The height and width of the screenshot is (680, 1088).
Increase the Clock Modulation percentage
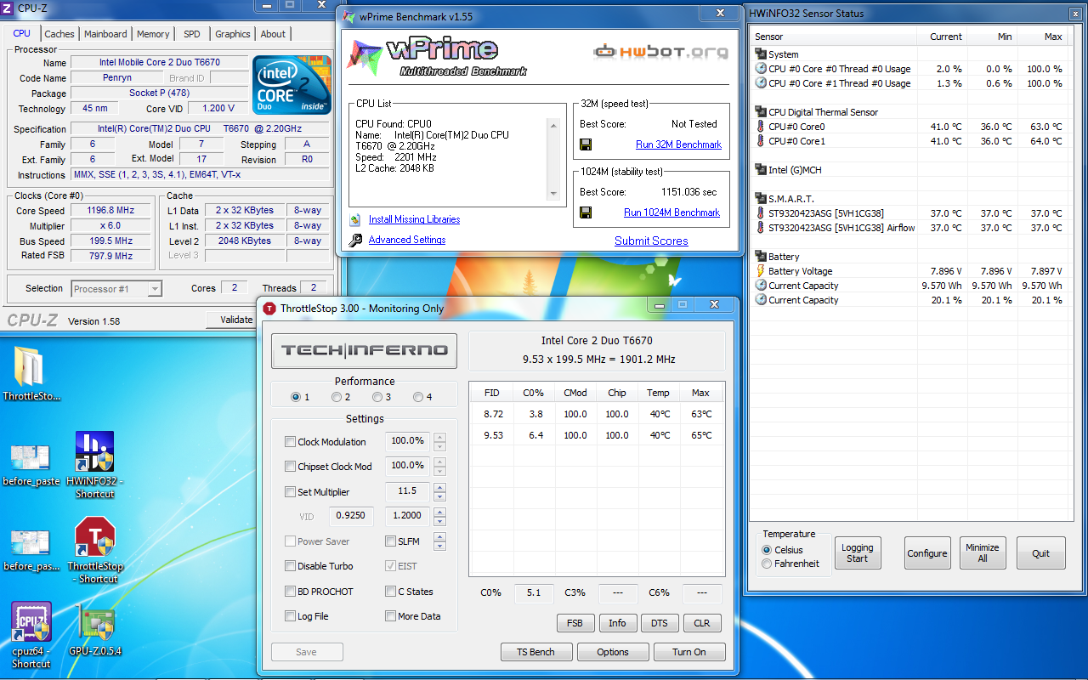click(x=439, y=438)
